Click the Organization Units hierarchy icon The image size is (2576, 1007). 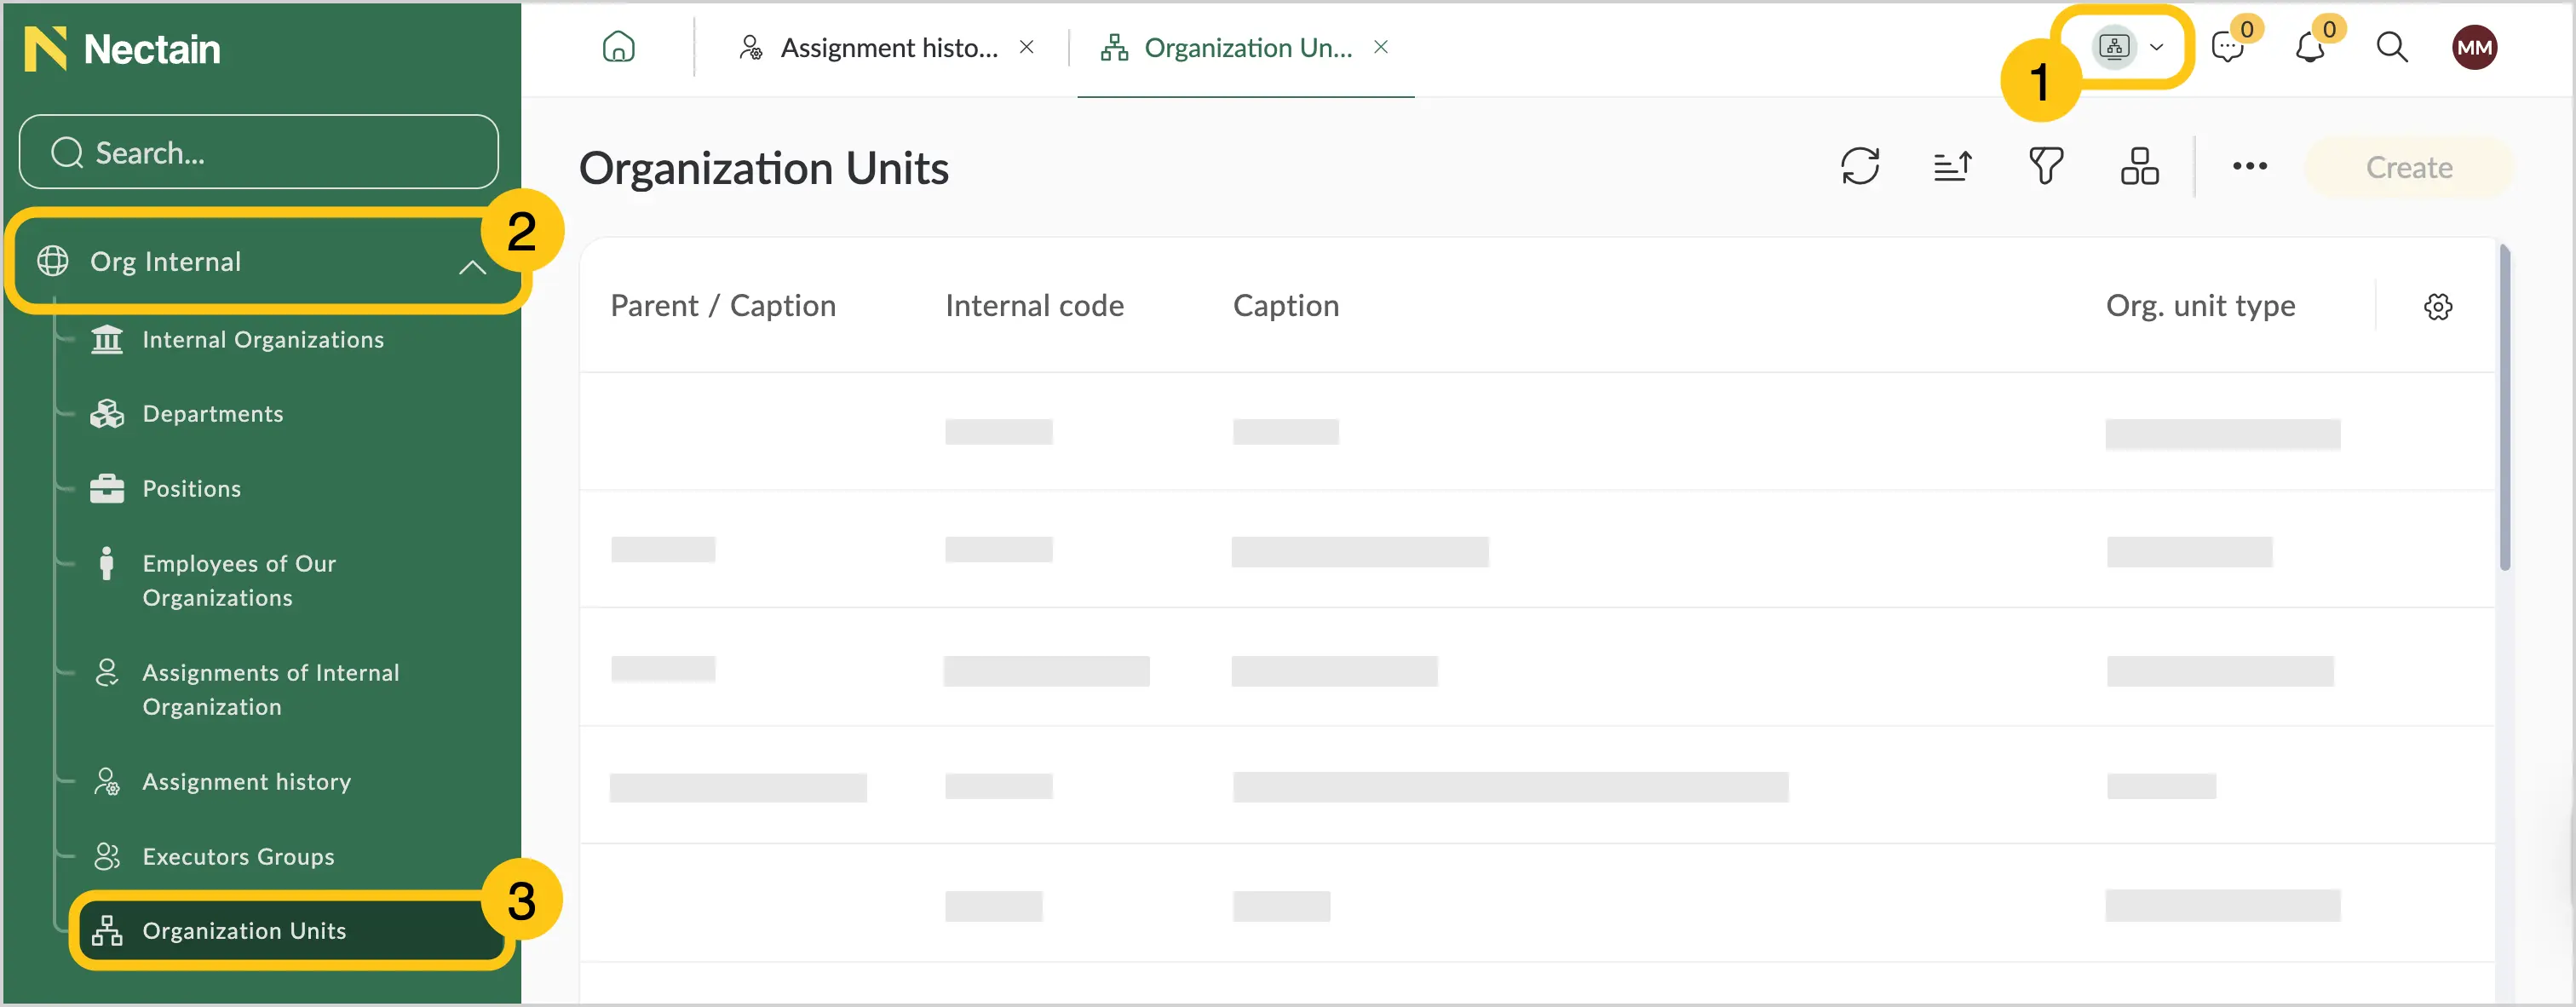(107, 931)
